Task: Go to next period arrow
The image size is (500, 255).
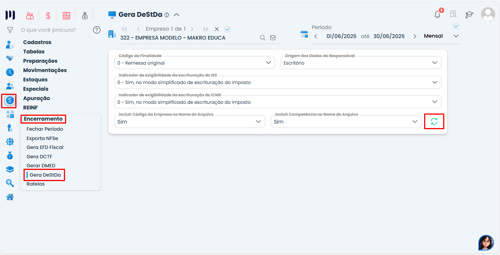Action: pyautogui.click(x=415, y=36)
